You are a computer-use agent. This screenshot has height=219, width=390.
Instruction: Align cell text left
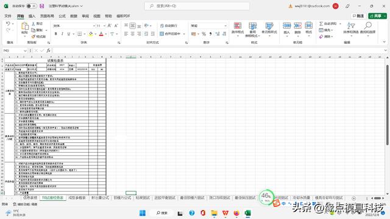point(126,34)
